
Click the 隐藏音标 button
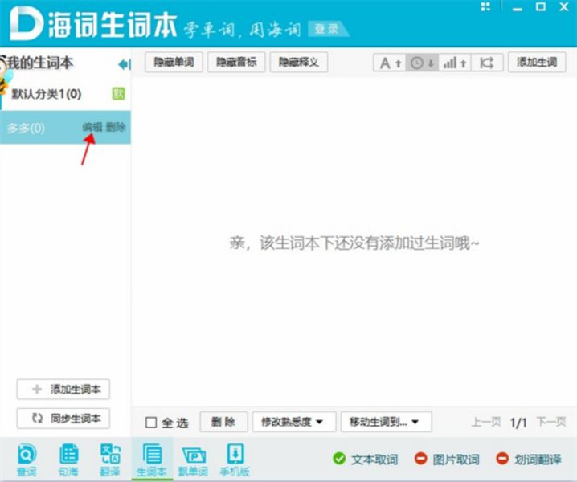(x=236, y=62)
